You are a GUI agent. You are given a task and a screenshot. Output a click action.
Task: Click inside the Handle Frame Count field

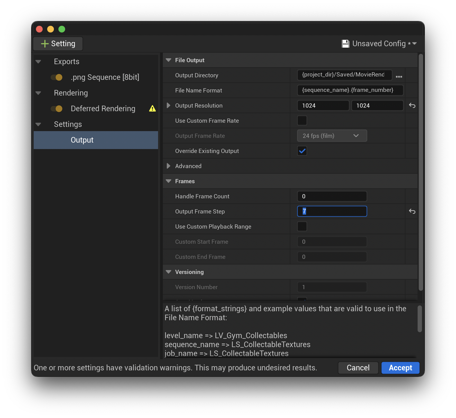click(x=332, y=196)
